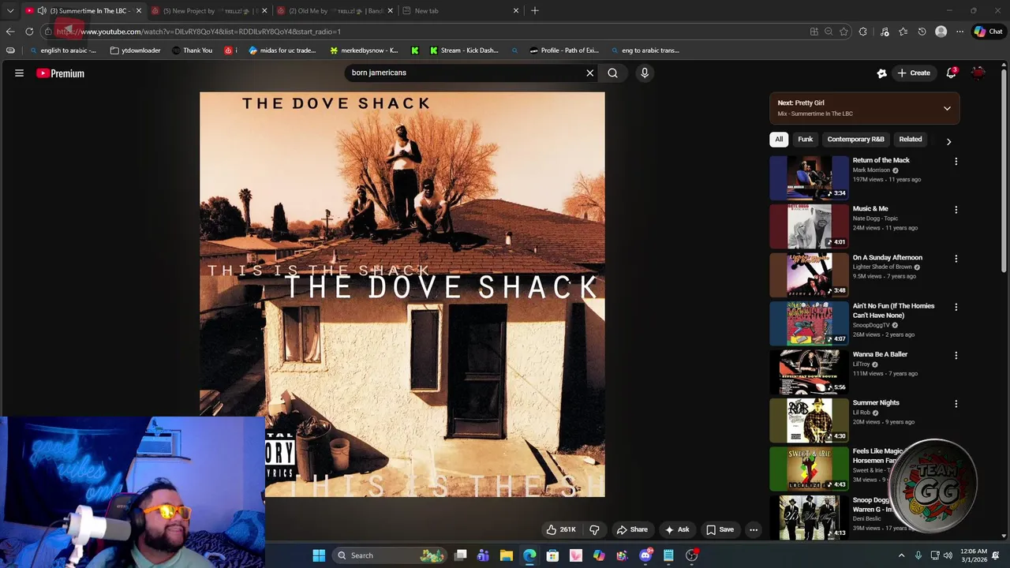The height and width of the screenshot is (568, 1010).
Task: Close the Summertime In The LBC tab
Action: pos(139,10)
